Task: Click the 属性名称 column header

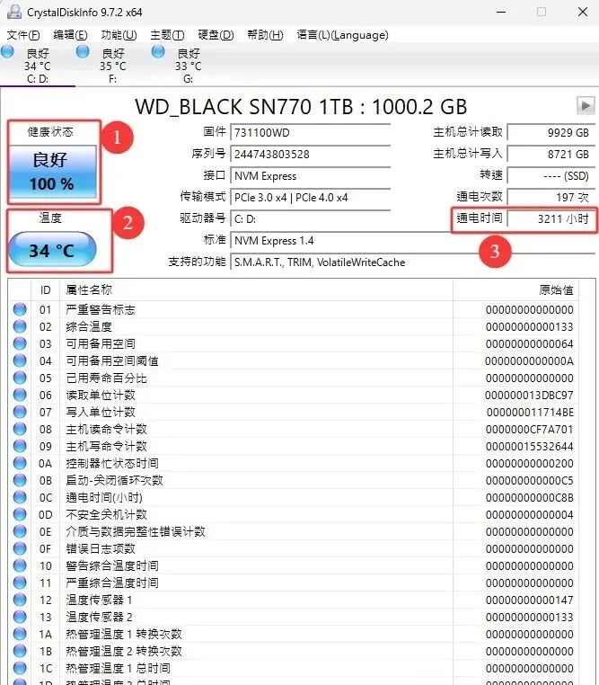Action: point(256,290)
